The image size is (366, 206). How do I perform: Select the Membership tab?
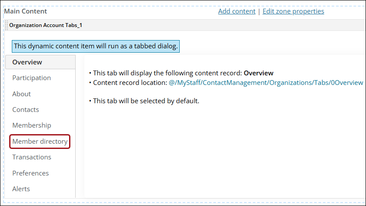[x=31, y=125]
